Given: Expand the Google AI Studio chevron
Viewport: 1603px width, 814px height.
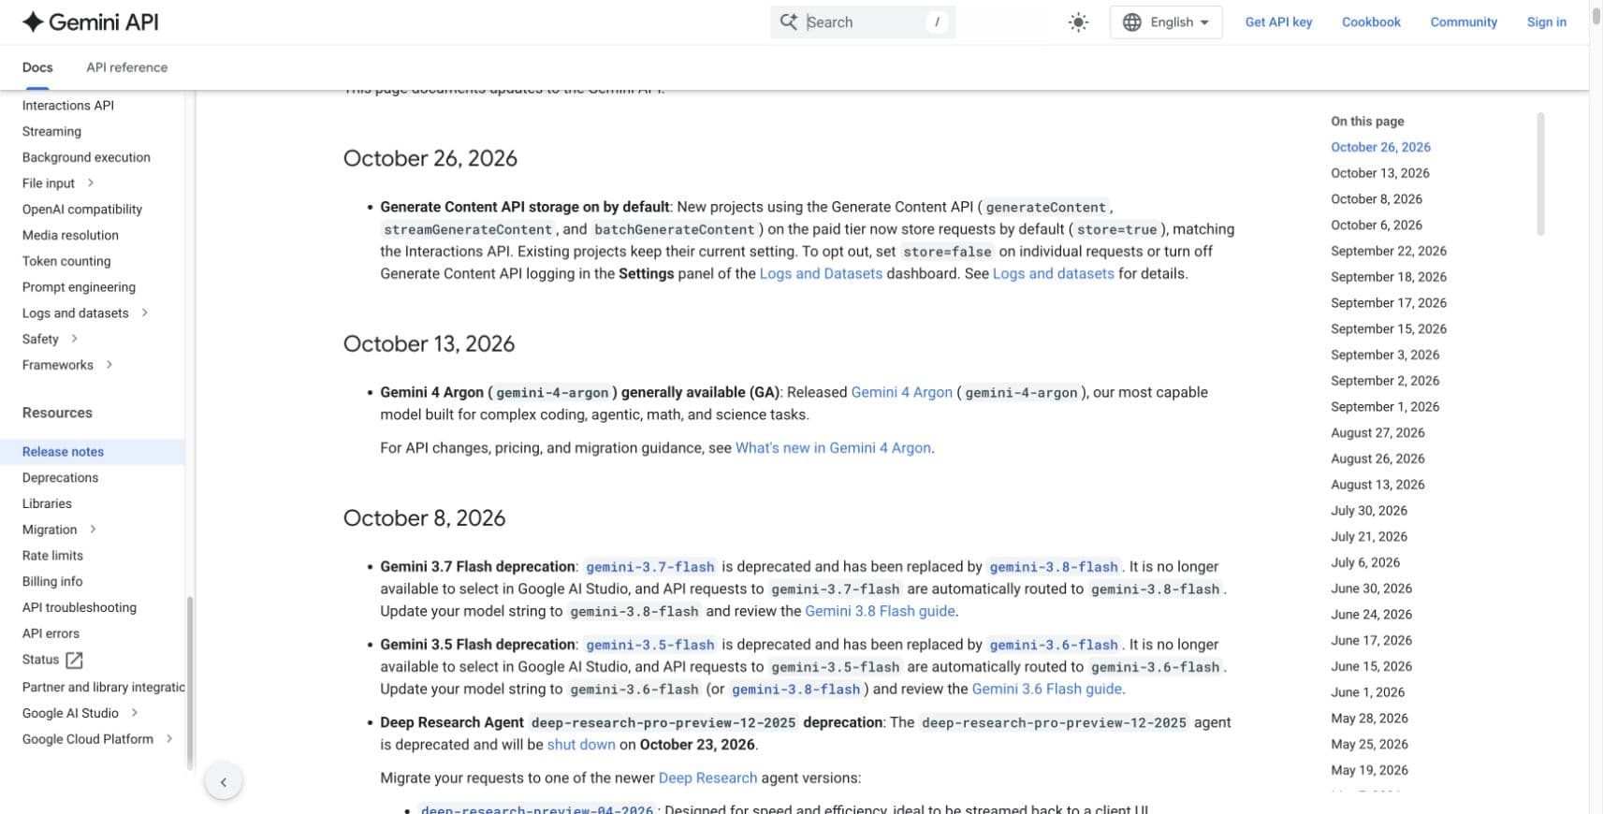Looking at the screenshot, I should (135, 713).
